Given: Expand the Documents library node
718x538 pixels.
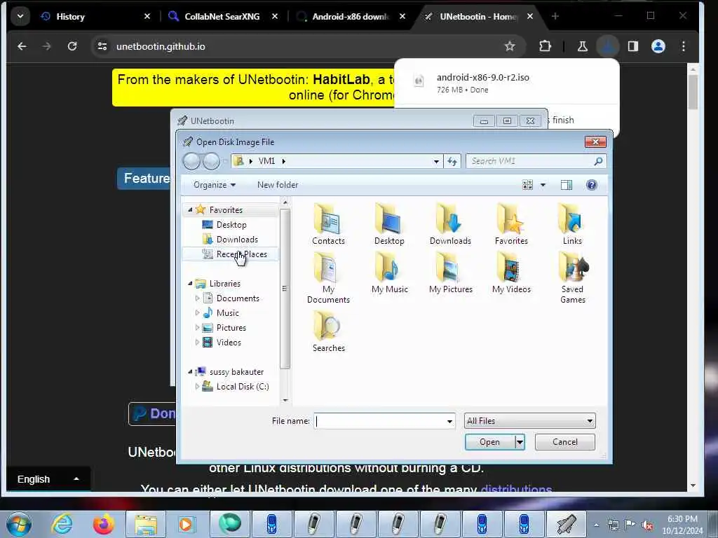Looking at the screenshot, I should point(197,298).
